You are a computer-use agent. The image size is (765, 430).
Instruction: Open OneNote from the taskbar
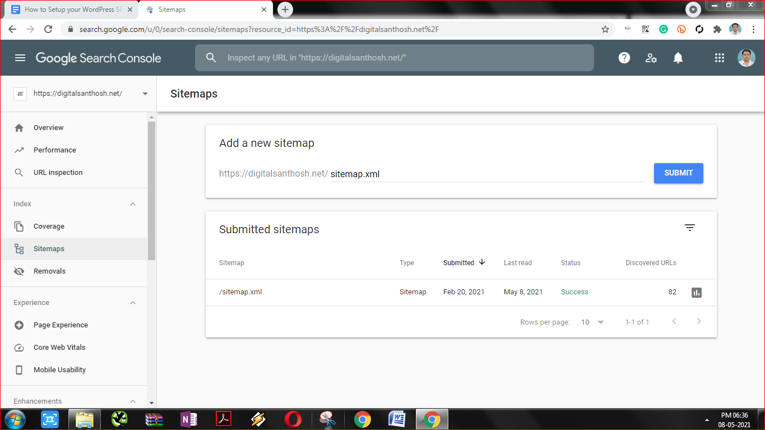pyautogui.click(x=189, y=419)
